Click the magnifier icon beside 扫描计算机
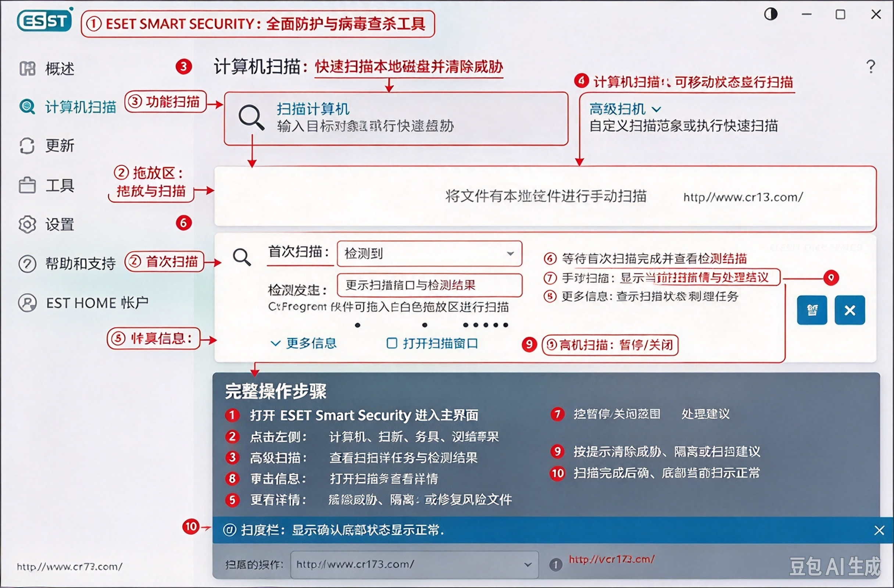Screen dimensions: 894x588 click(x=251, y=118)
